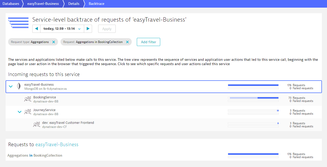Select the Backtrace breadcrumb
This screenshot has width=327, height=167.
(96, 4)
